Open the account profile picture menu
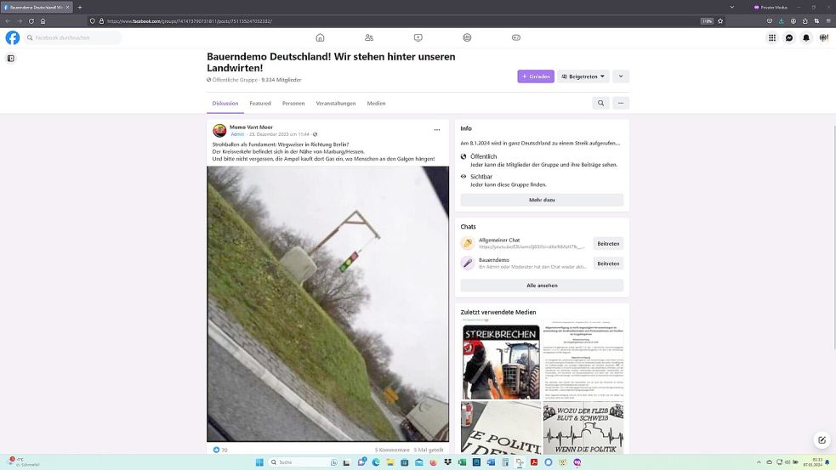Viewport: 836px width, 470px height. 824,38
